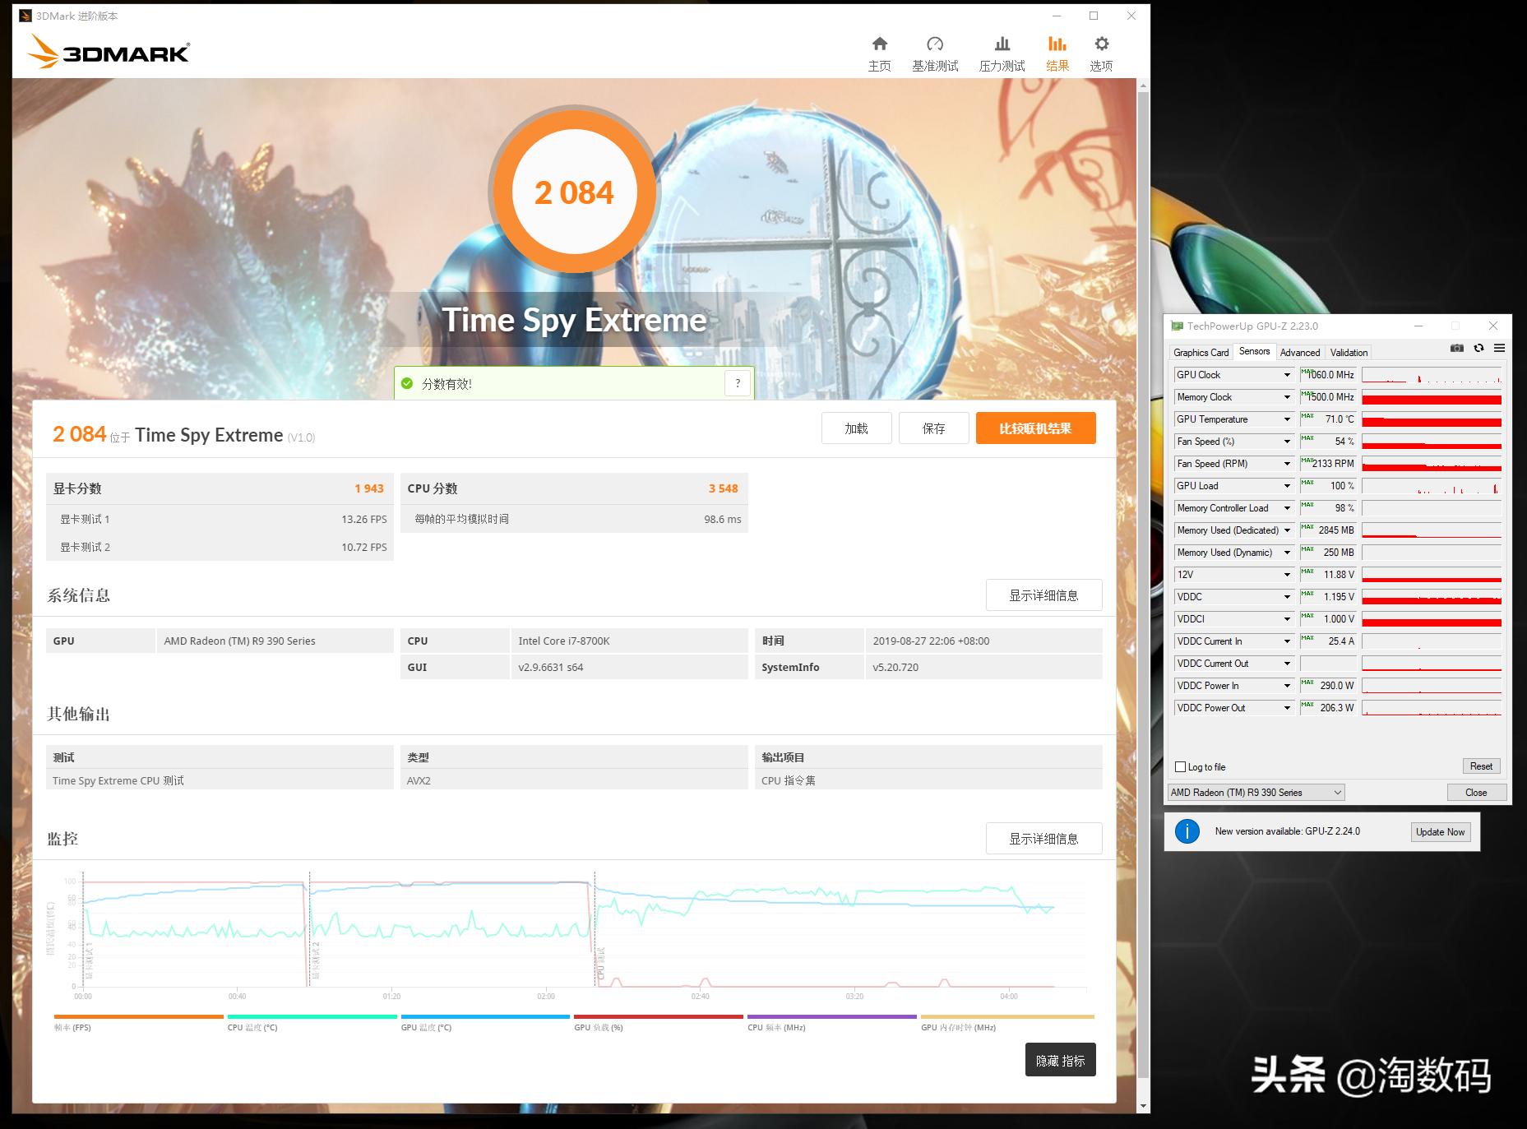Screen dimensions: 1527x1129
Task: Click the 比较联机结果 compare results button
Action: point(1035,428)
